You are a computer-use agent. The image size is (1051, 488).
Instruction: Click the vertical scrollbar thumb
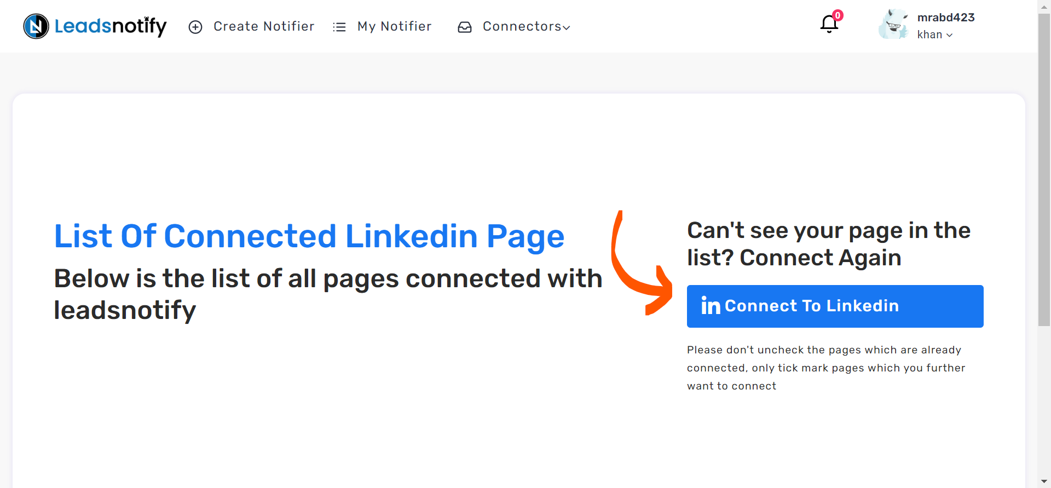[x=1044, y=170]
